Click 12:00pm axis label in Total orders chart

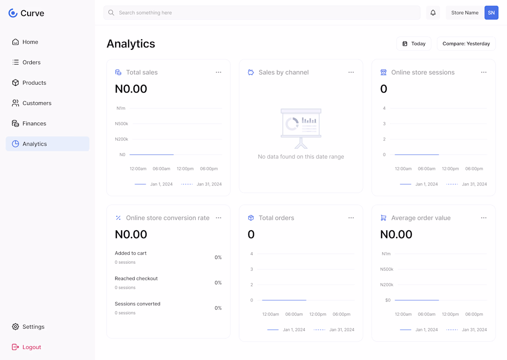(x=318, y=314)
